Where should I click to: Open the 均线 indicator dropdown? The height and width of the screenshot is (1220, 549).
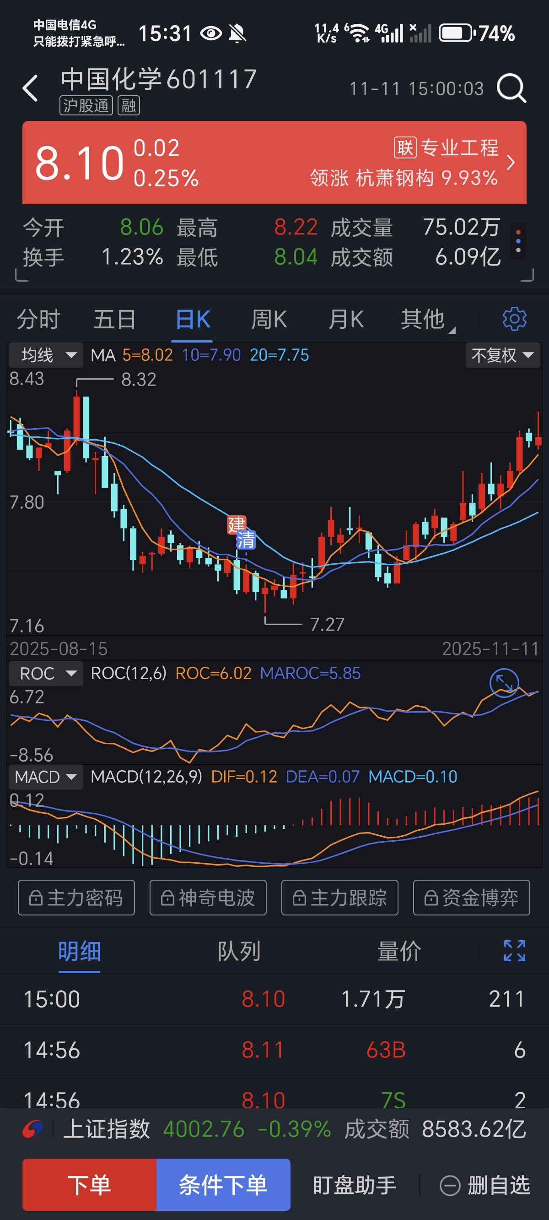pyautogui.click(x=46, y=355)
